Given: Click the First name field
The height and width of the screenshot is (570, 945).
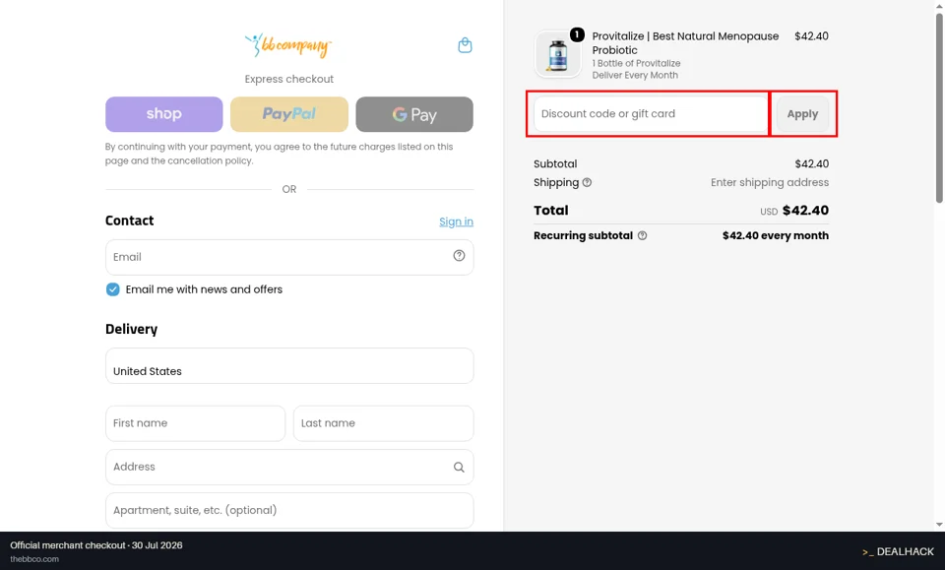Looking at the screenshot, I should 195,423.
